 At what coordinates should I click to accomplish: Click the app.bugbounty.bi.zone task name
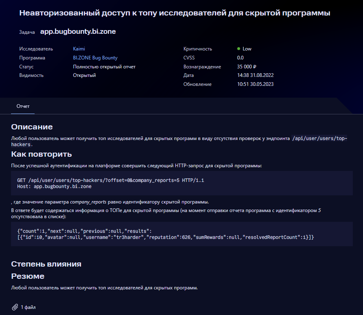(78, 31)
